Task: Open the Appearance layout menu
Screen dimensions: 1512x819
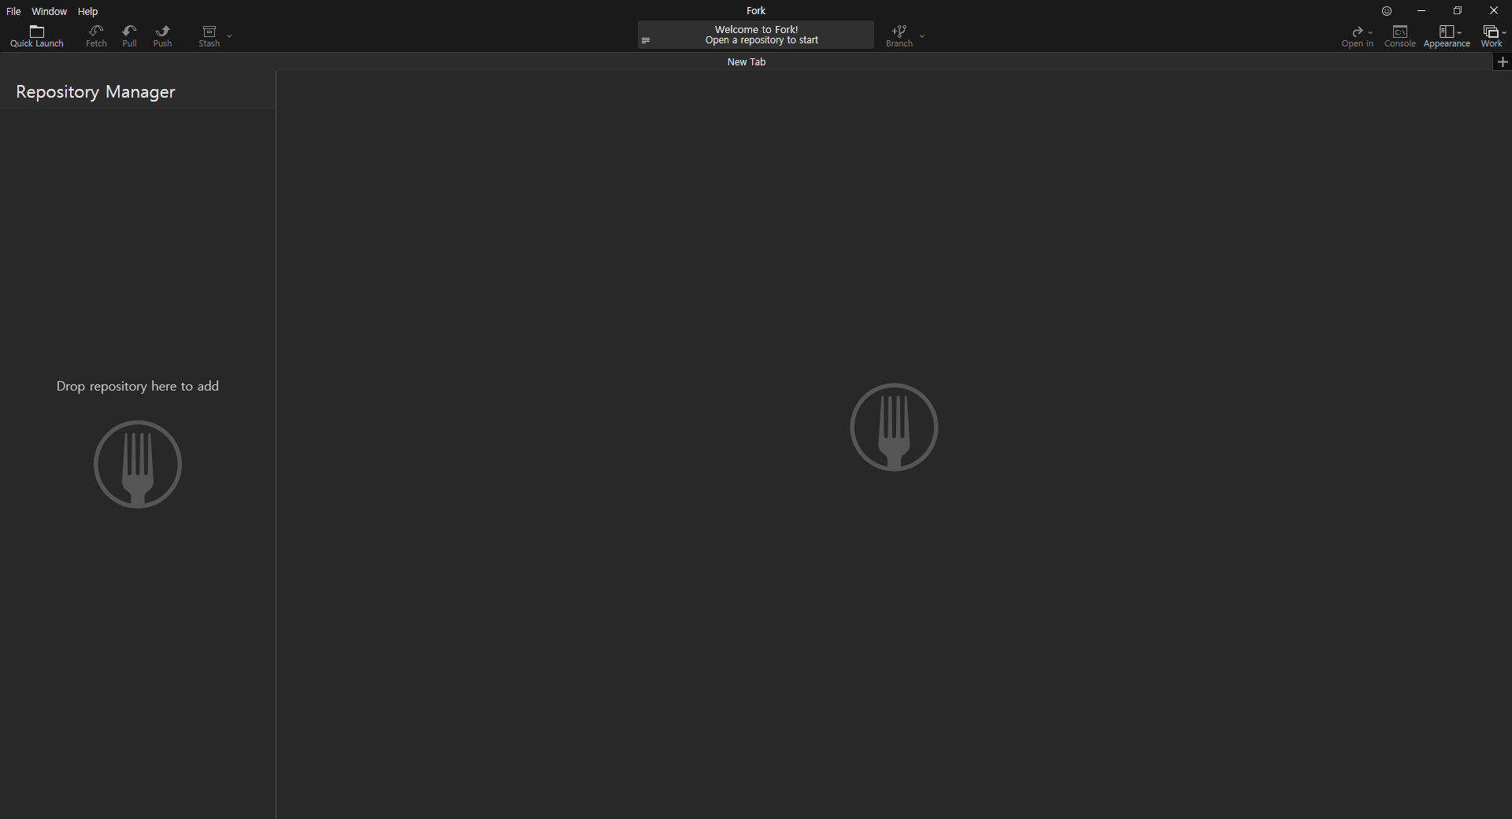Action: point(1447,35)
